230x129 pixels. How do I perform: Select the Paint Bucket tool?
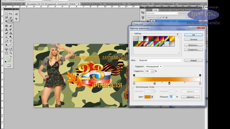(x=10, y=33)
